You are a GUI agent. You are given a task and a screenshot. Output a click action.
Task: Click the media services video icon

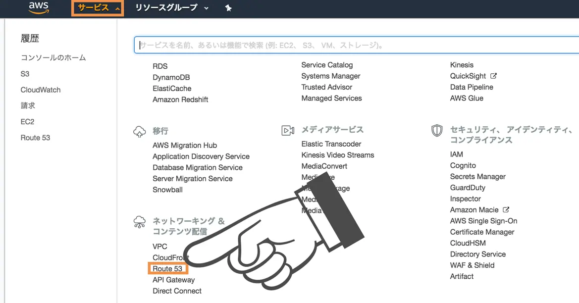288,130
